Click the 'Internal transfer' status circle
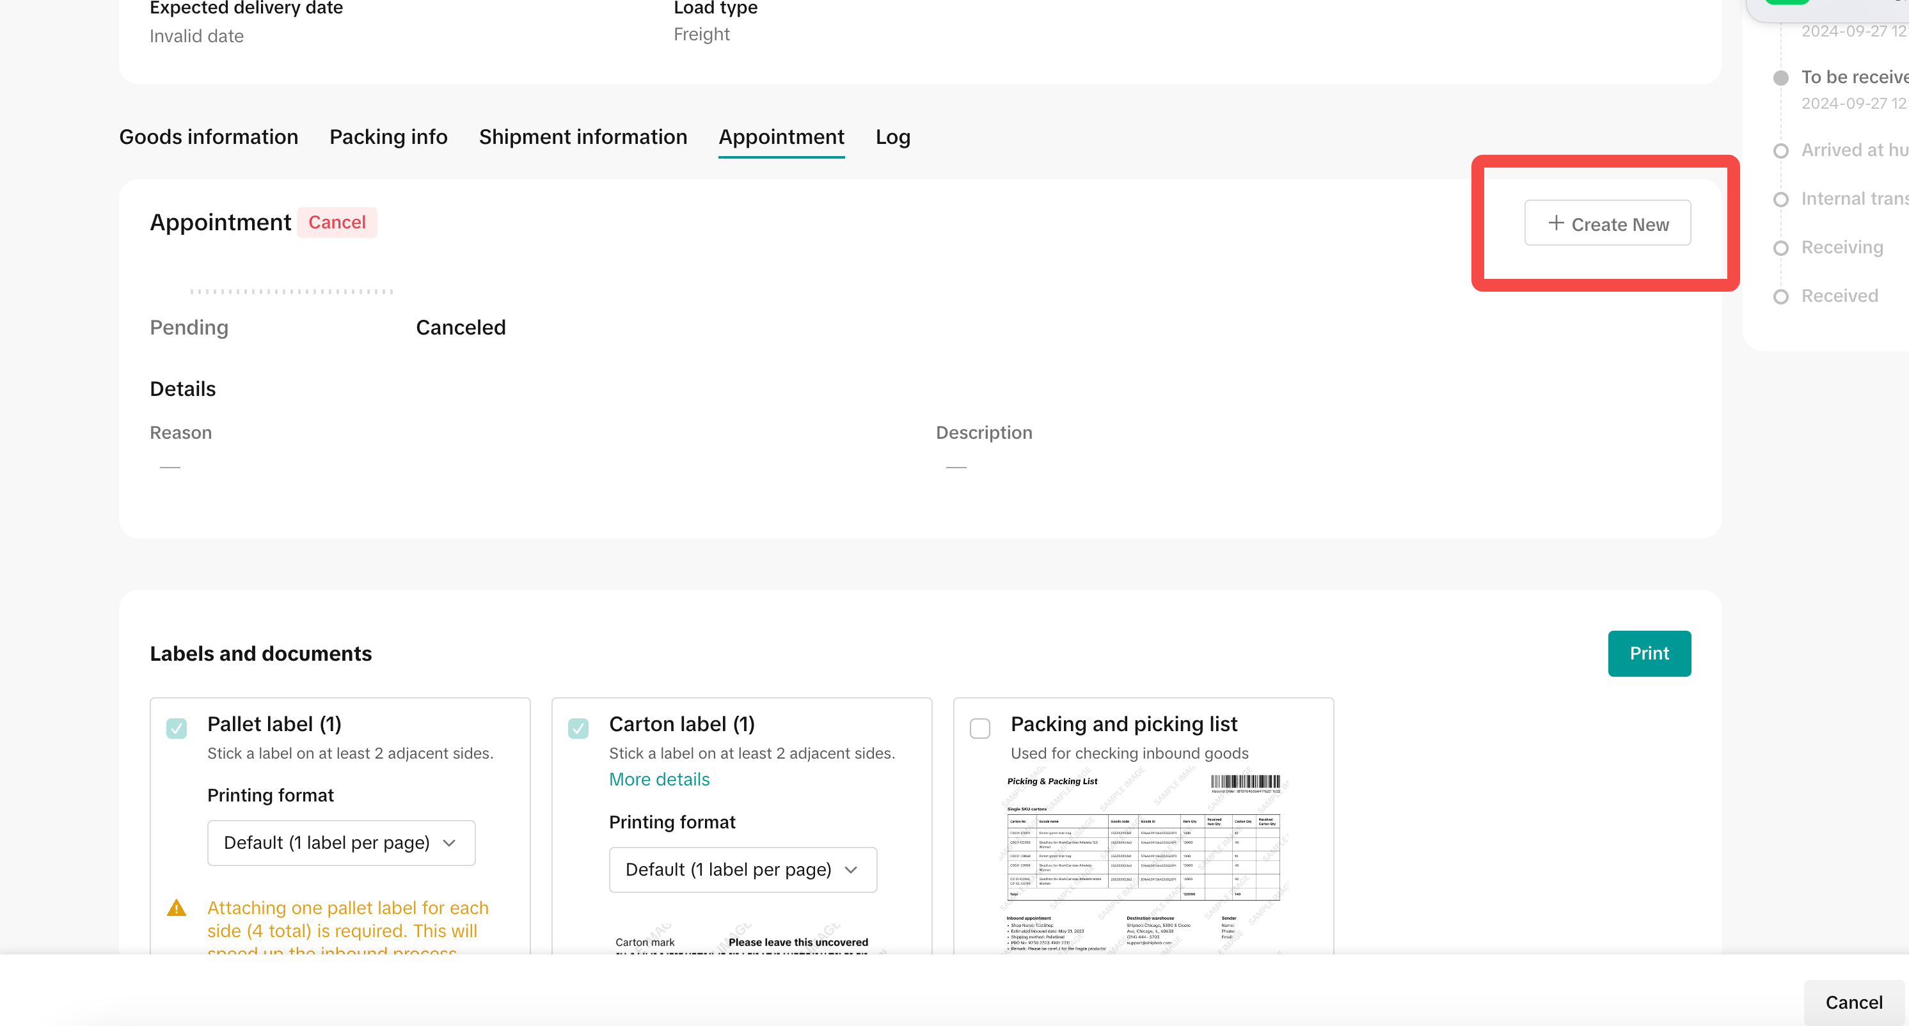Screen dimensions: 1909x1026 coord(1780,200)
